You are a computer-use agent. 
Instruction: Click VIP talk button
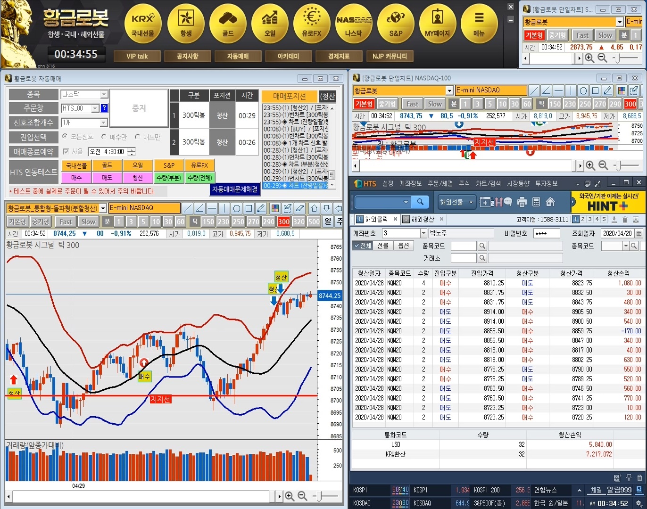(137, 56)
